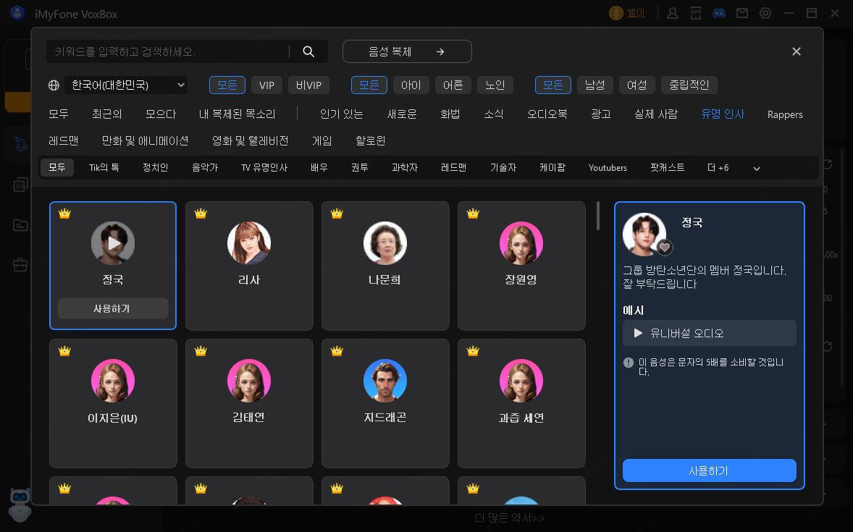Viewport: 853px width, 532px height.
Task: Click the globe language icon
Action: tap(54, 85)
